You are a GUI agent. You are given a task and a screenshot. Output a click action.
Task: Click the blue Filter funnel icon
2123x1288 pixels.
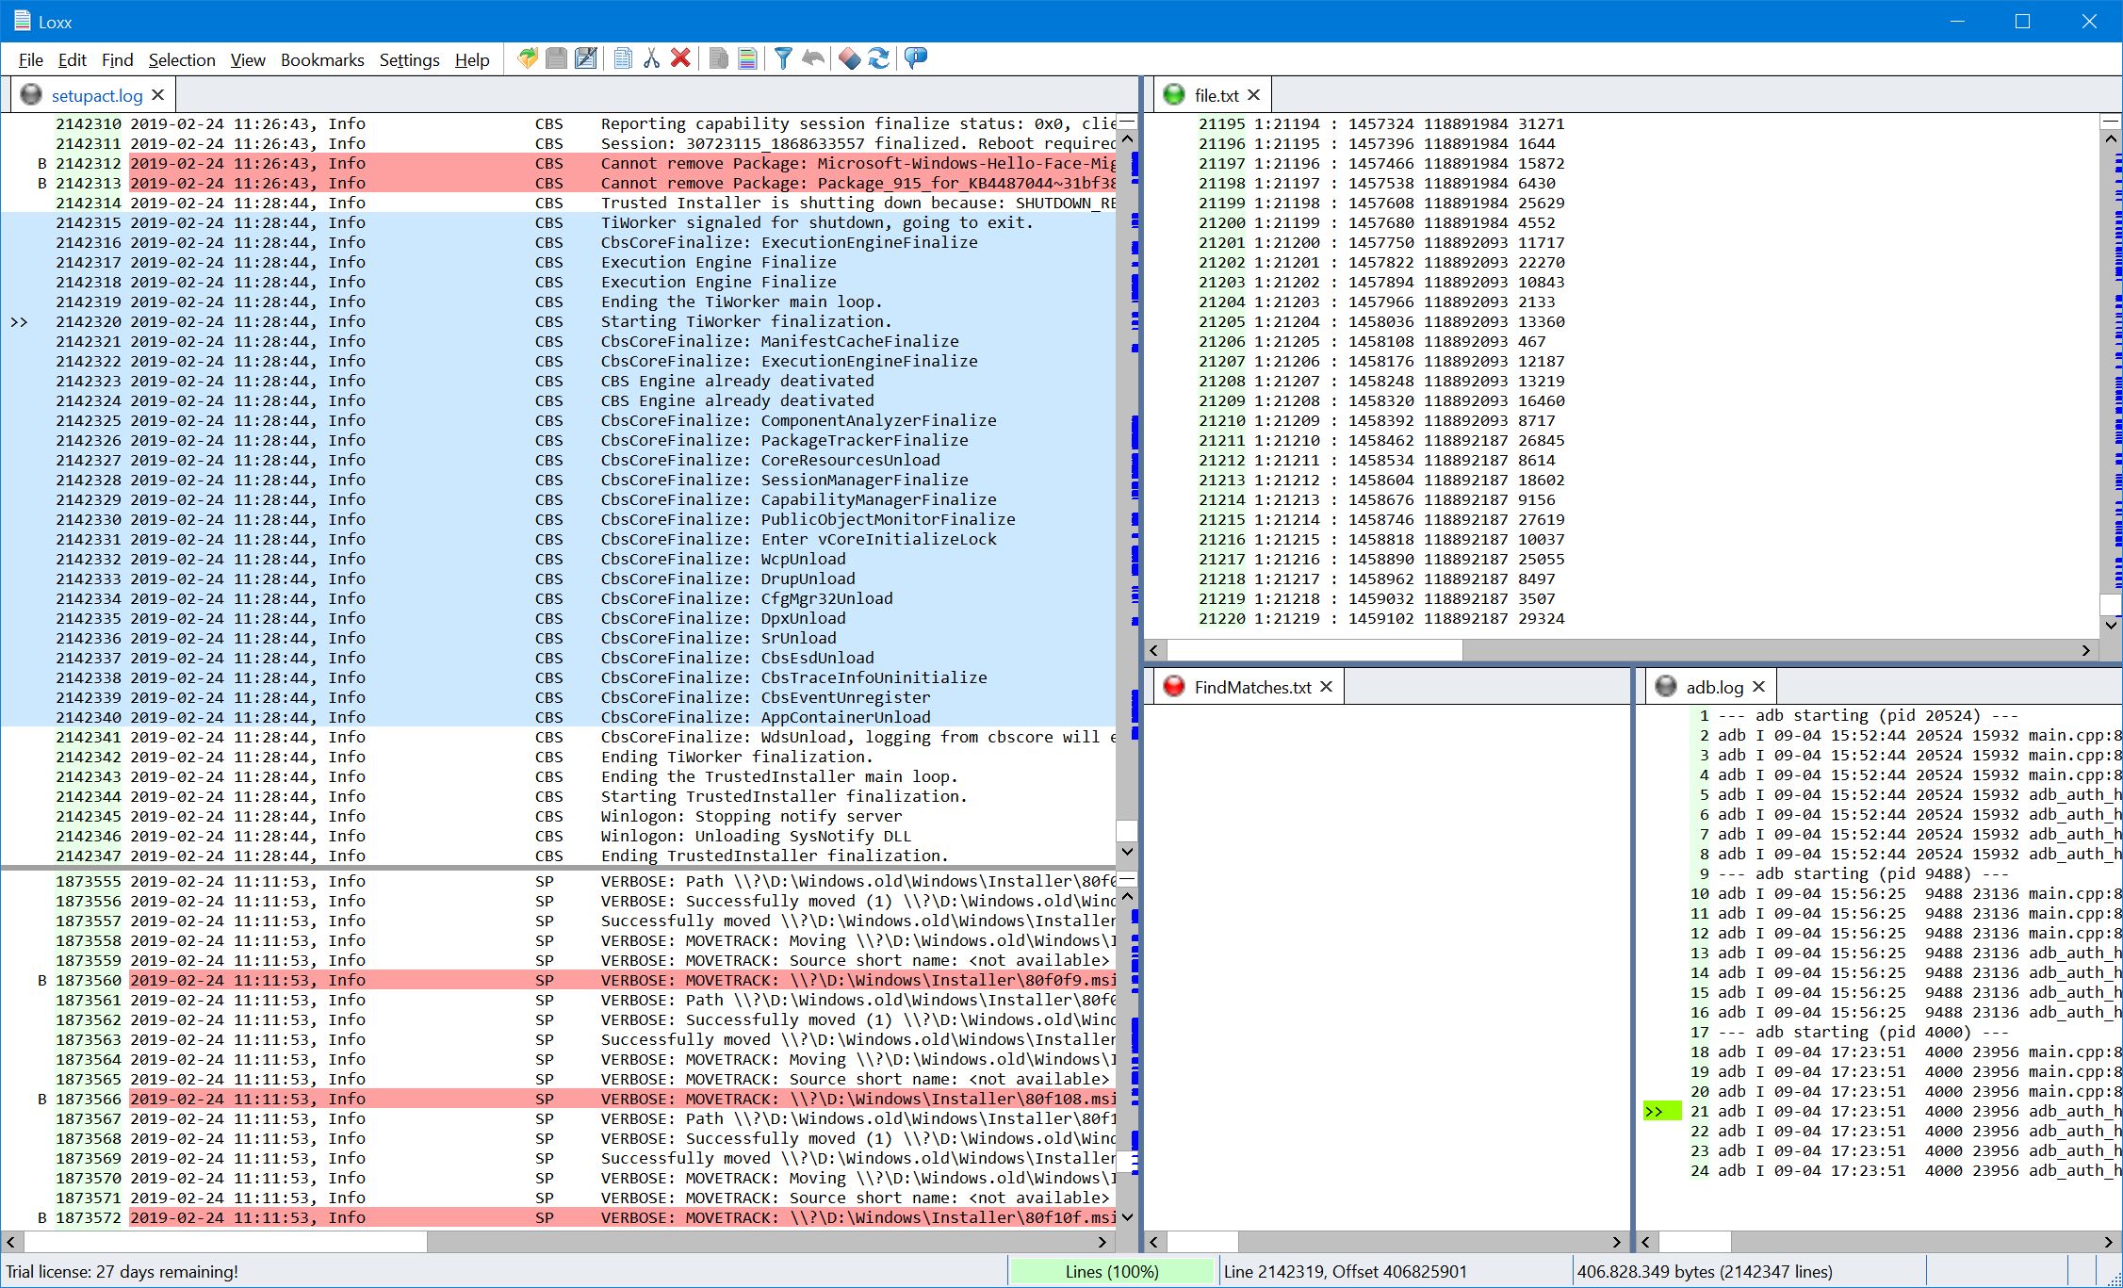pyautogui.click(x=783, y=58)
